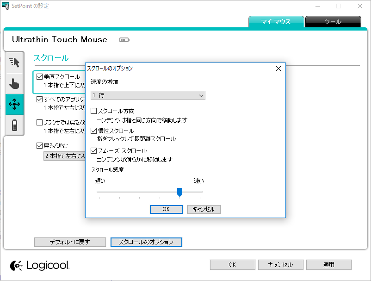The width and height of the screenshot is (371, 281).
Task: Select the pointer settings icon in the sidebar
Action: tap(14, 62)
